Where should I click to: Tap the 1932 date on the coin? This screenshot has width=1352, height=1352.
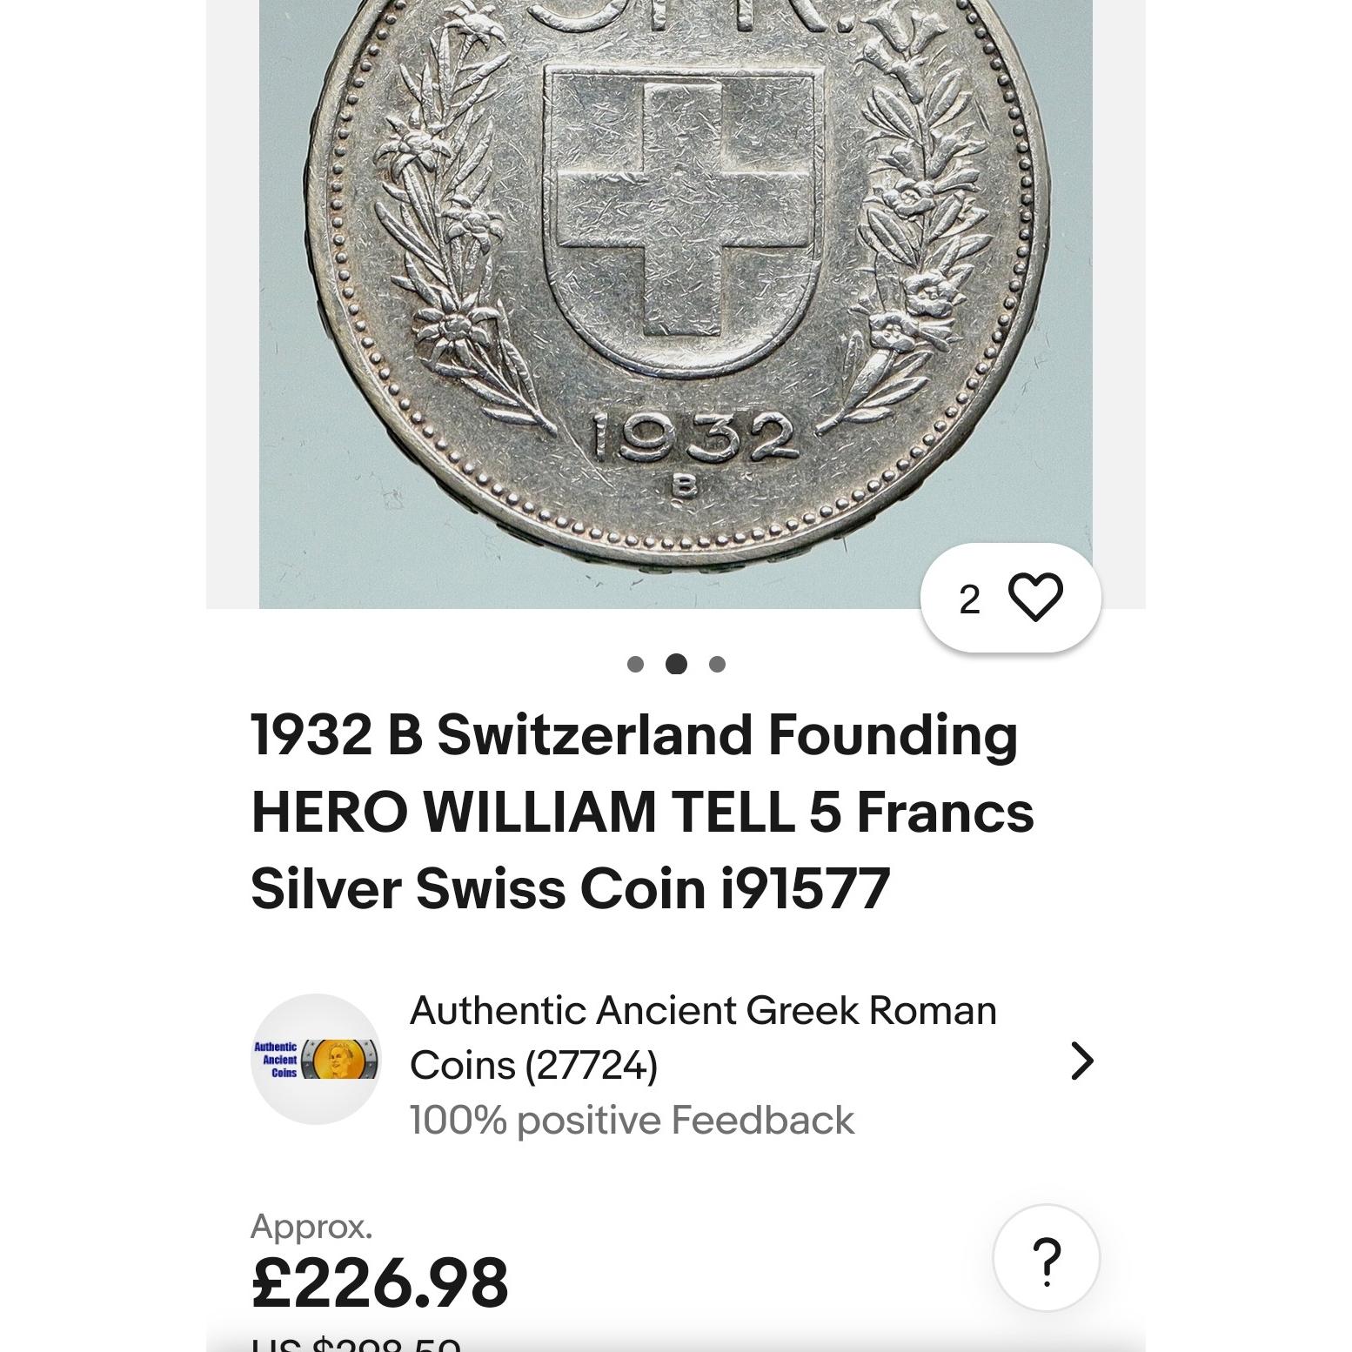point(693,438)
